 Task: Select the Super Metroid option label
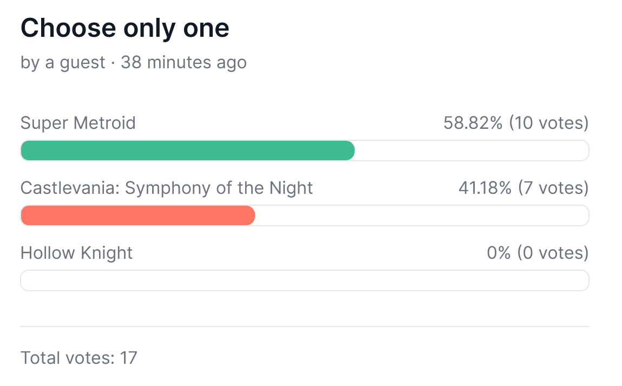(x=78, y=123)
